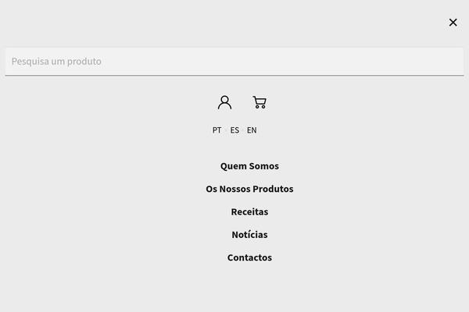Close the menu overlay with X
Screen dimensions: 469x312
pyautogui.click(x=453, y=23)
